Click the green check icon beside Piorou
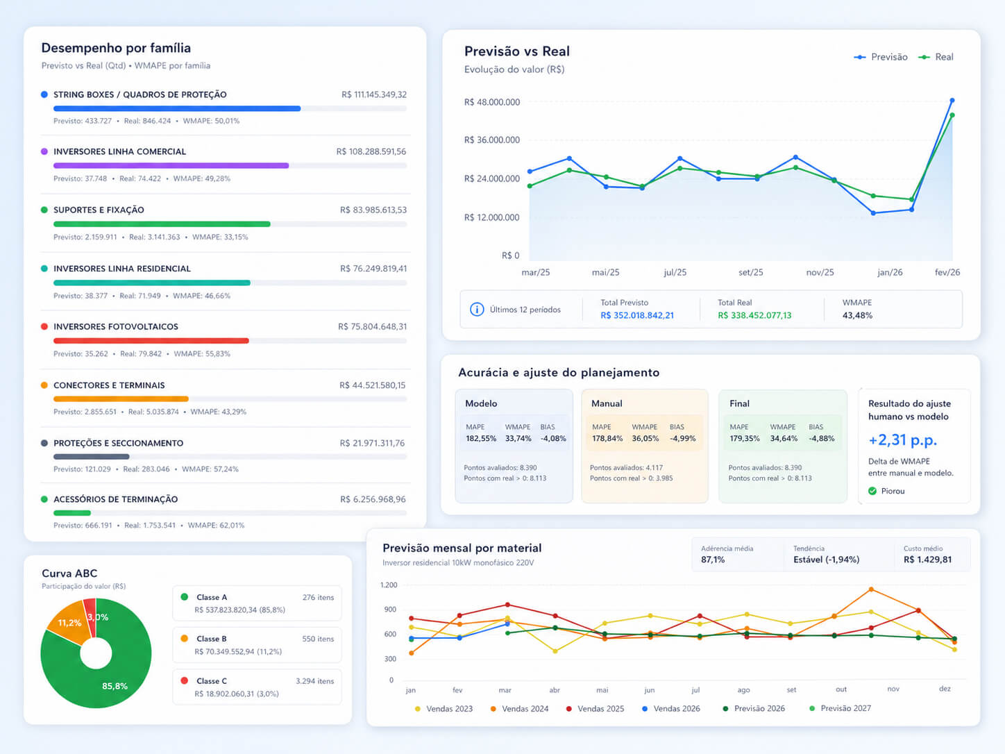 [x=872, y=491]
